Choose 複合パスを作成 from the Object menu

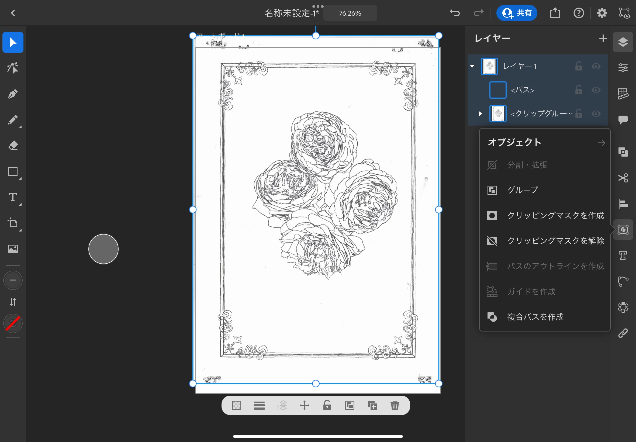point(535,317)
